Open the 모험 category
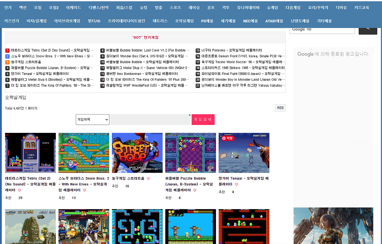 [38, 8]
